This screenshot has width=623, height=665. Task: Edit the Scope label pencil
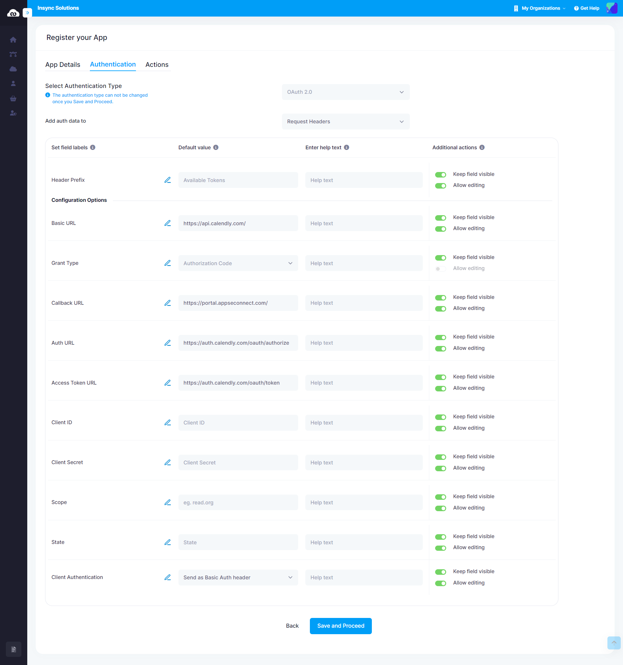[167, 502]
